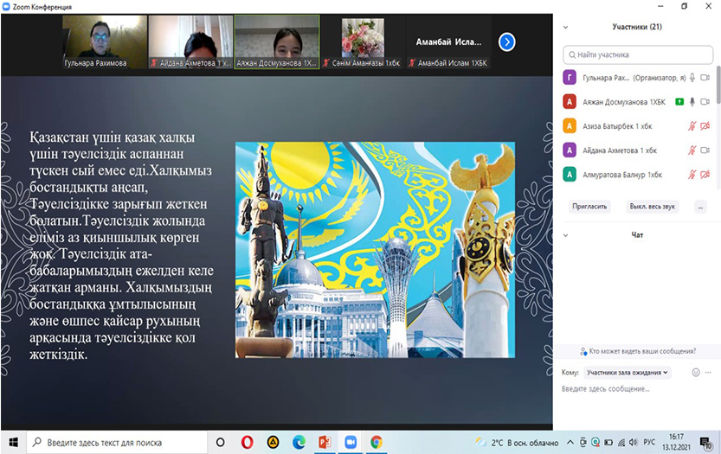Click the Zoom icon in taskbar
Viewport: 721px width, 454px height.
click(x=351, y=442)
